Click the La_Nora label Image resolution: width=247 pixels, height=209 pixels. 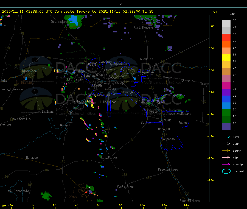[109, 69]
